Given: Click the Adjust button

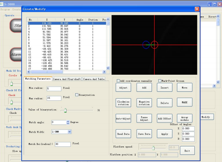Looking at the screenshot, I should (123, 87).
